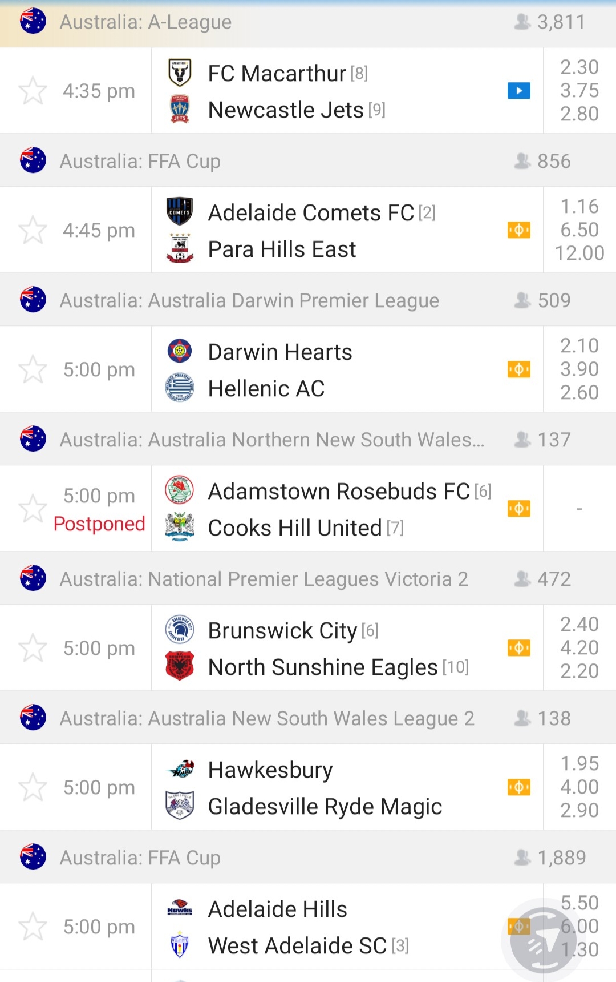Star the Adelaide Comets FC match
Image resolution: width=616 pixels, height=982 pixels.
tap(33, 230)
